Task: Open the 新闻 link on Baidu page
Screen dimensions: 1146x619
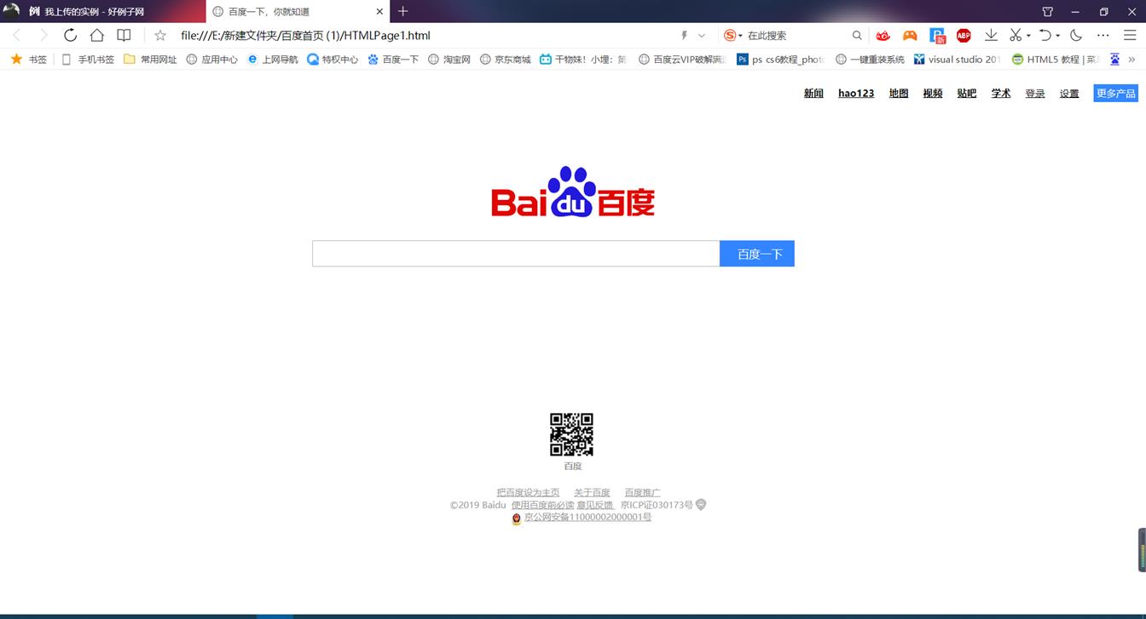Action: point(813,94)
